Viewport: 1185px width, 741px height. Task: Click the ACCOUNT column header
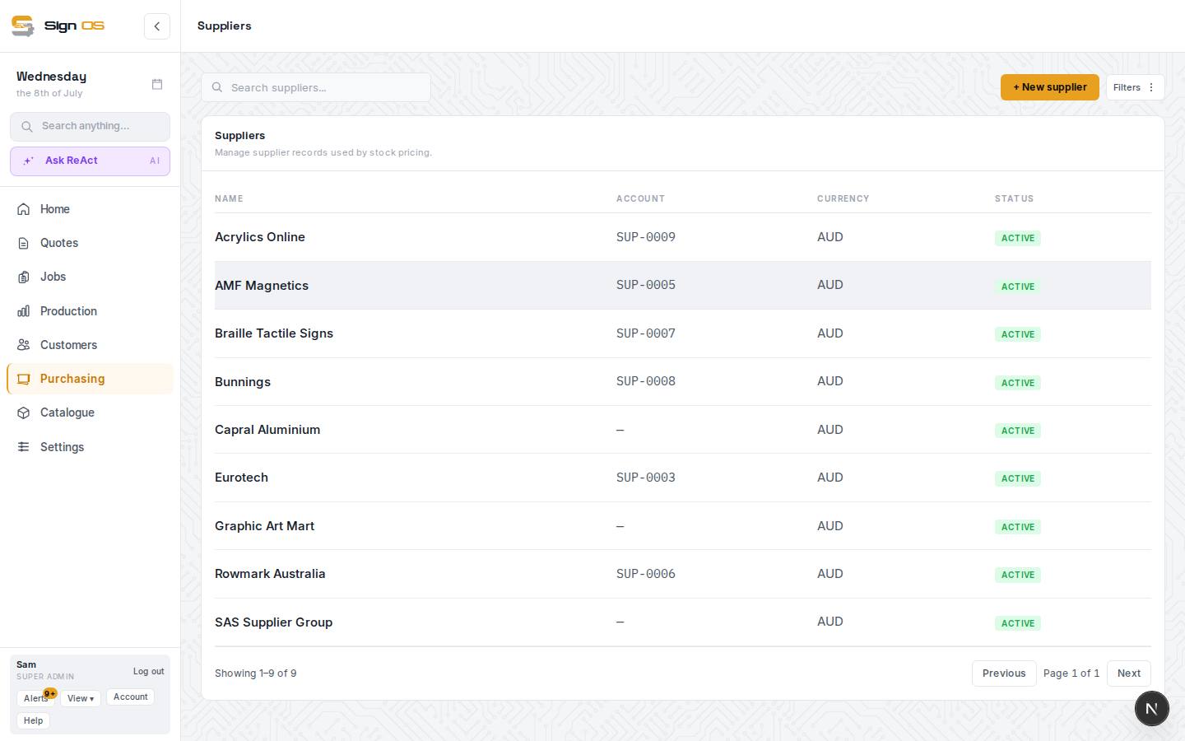(x=640, y=198)
